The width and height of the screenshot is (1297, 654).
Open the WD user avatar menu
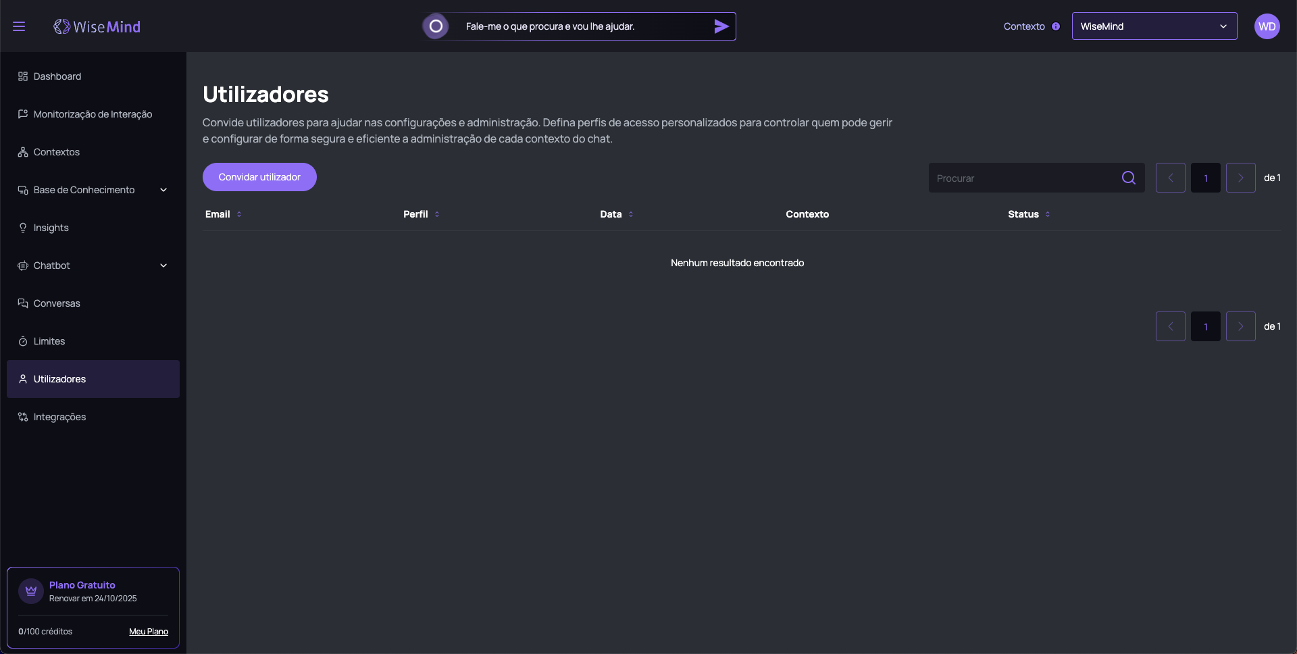coord(1267,26)
